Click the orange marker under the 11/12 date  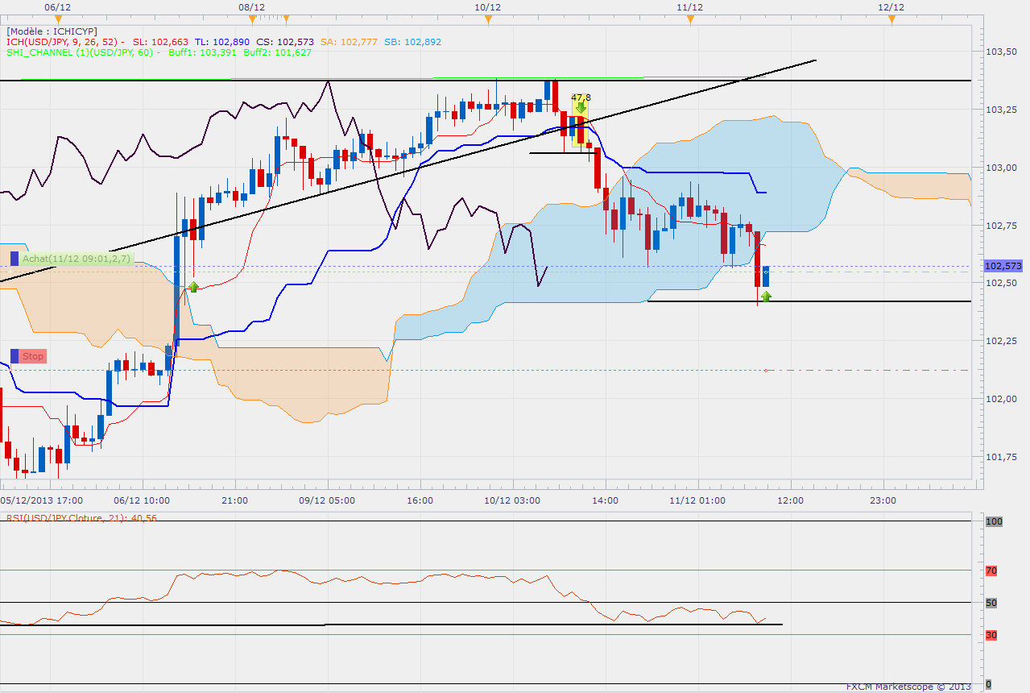690,18
